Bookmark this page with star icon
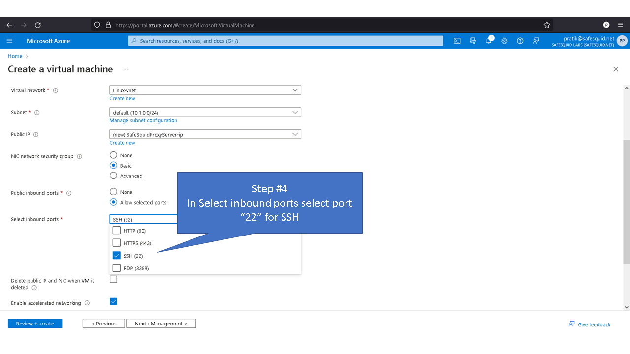Image resolution: width=630 pixels, height=354 pixels. [547, 25]
